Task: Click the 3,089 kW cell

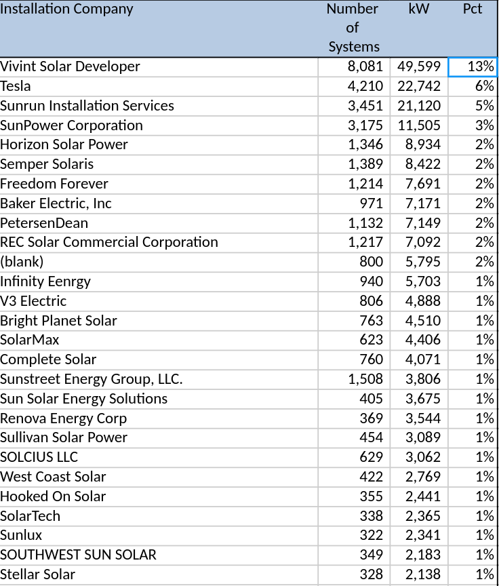Action: (x=419, y=437)
